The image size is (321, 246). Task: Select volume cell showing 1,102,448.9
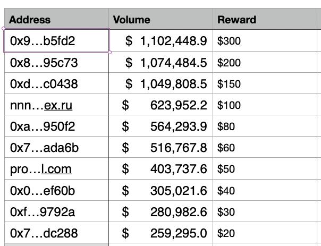(x=160, y=40)
